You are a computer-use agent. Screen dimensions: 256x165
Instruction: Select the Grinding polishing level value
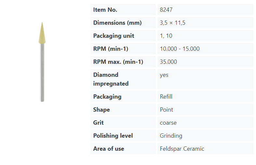tap(171, 136)
